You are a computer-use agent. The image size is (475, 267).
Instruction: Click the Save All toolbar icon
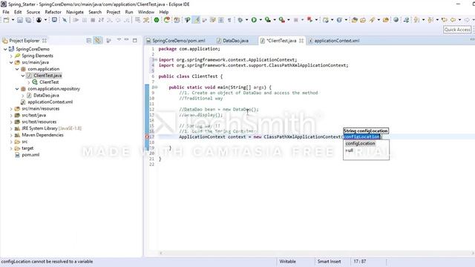(28, 20)
